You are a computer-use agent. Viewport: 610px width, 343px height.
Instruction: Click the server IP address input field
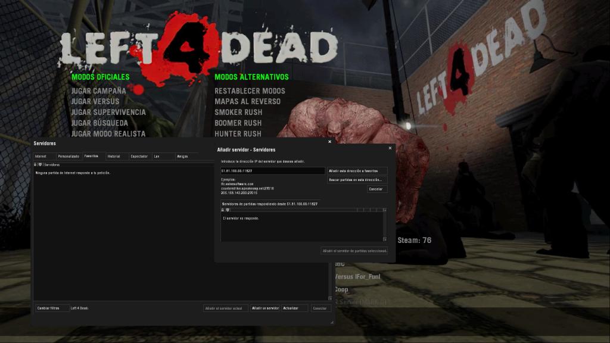click(272, 171)
